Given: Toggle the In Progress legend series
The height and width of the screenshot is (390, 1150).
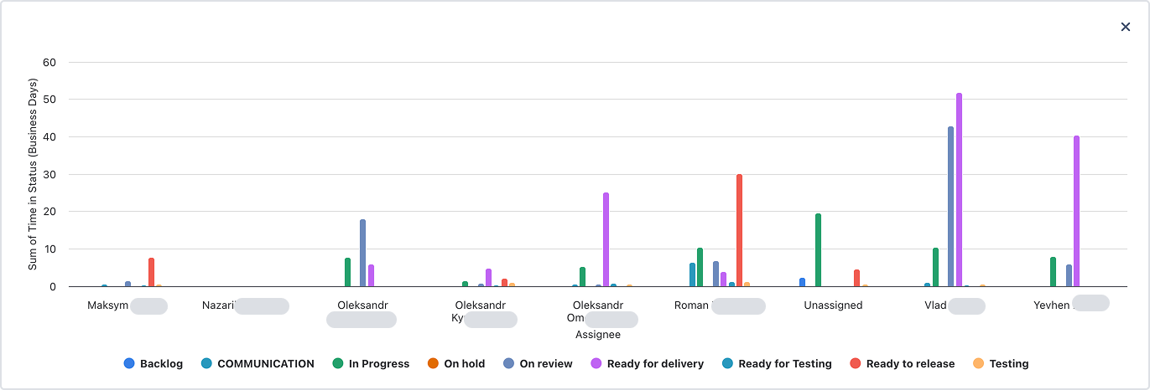Looking at the screenshot, I should pyautogui.click(x=371, y=363).
